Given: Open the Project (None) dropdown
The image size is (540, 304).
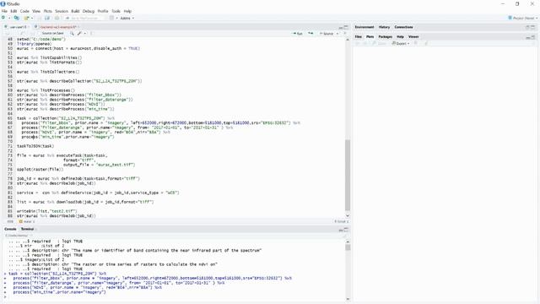Looking at the screenshot, I should click(523, 18).
